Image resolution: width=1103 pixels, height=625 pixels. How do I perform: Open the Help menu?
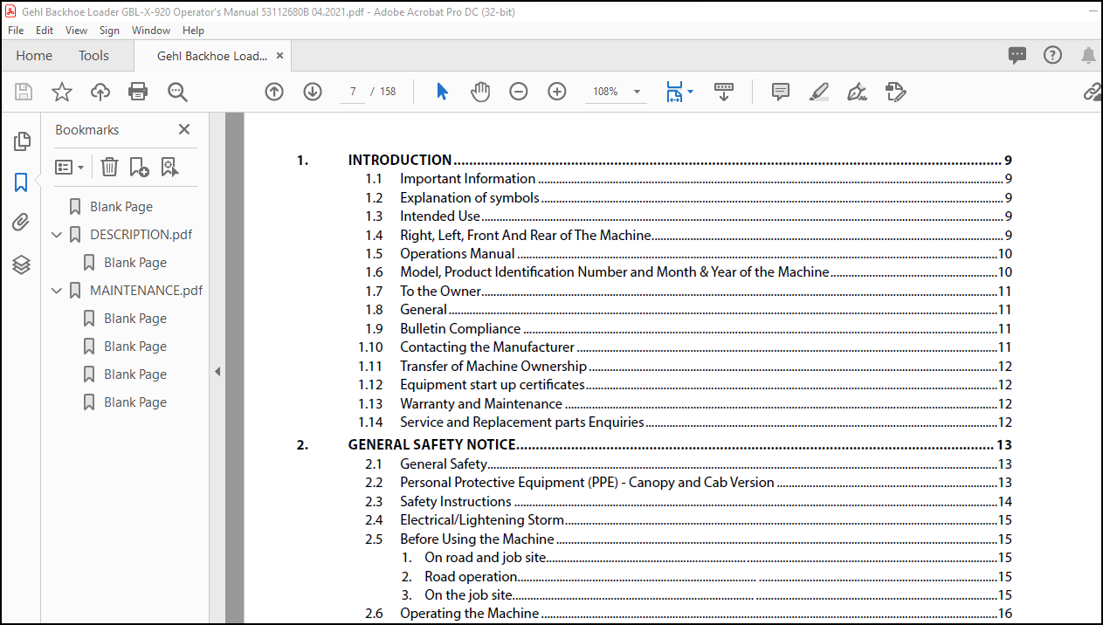click(x=193, y=30)
